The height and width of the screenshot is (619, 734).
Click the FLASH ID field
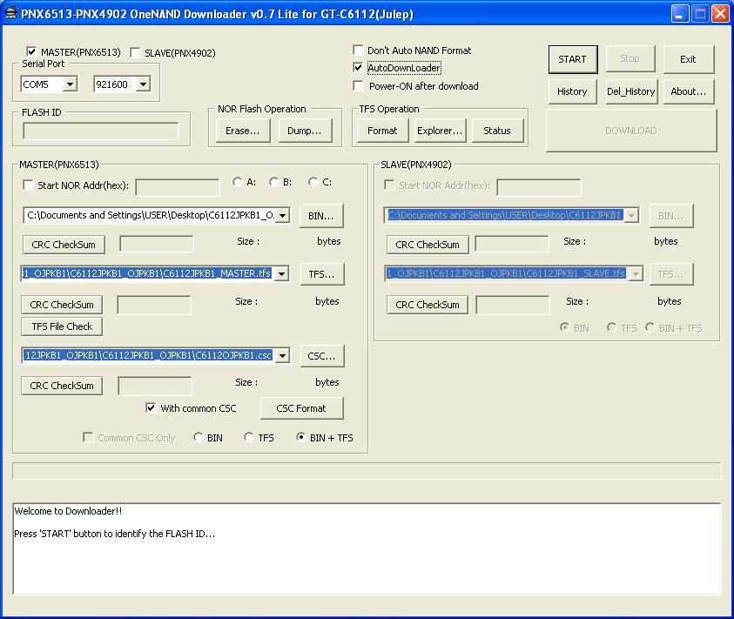click(101, 131)
